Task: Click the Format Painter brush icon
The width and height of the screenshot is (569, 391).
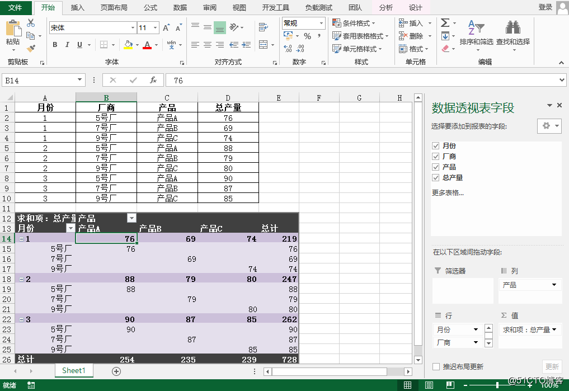Action: pyautogui.click(x=31, y=49)
